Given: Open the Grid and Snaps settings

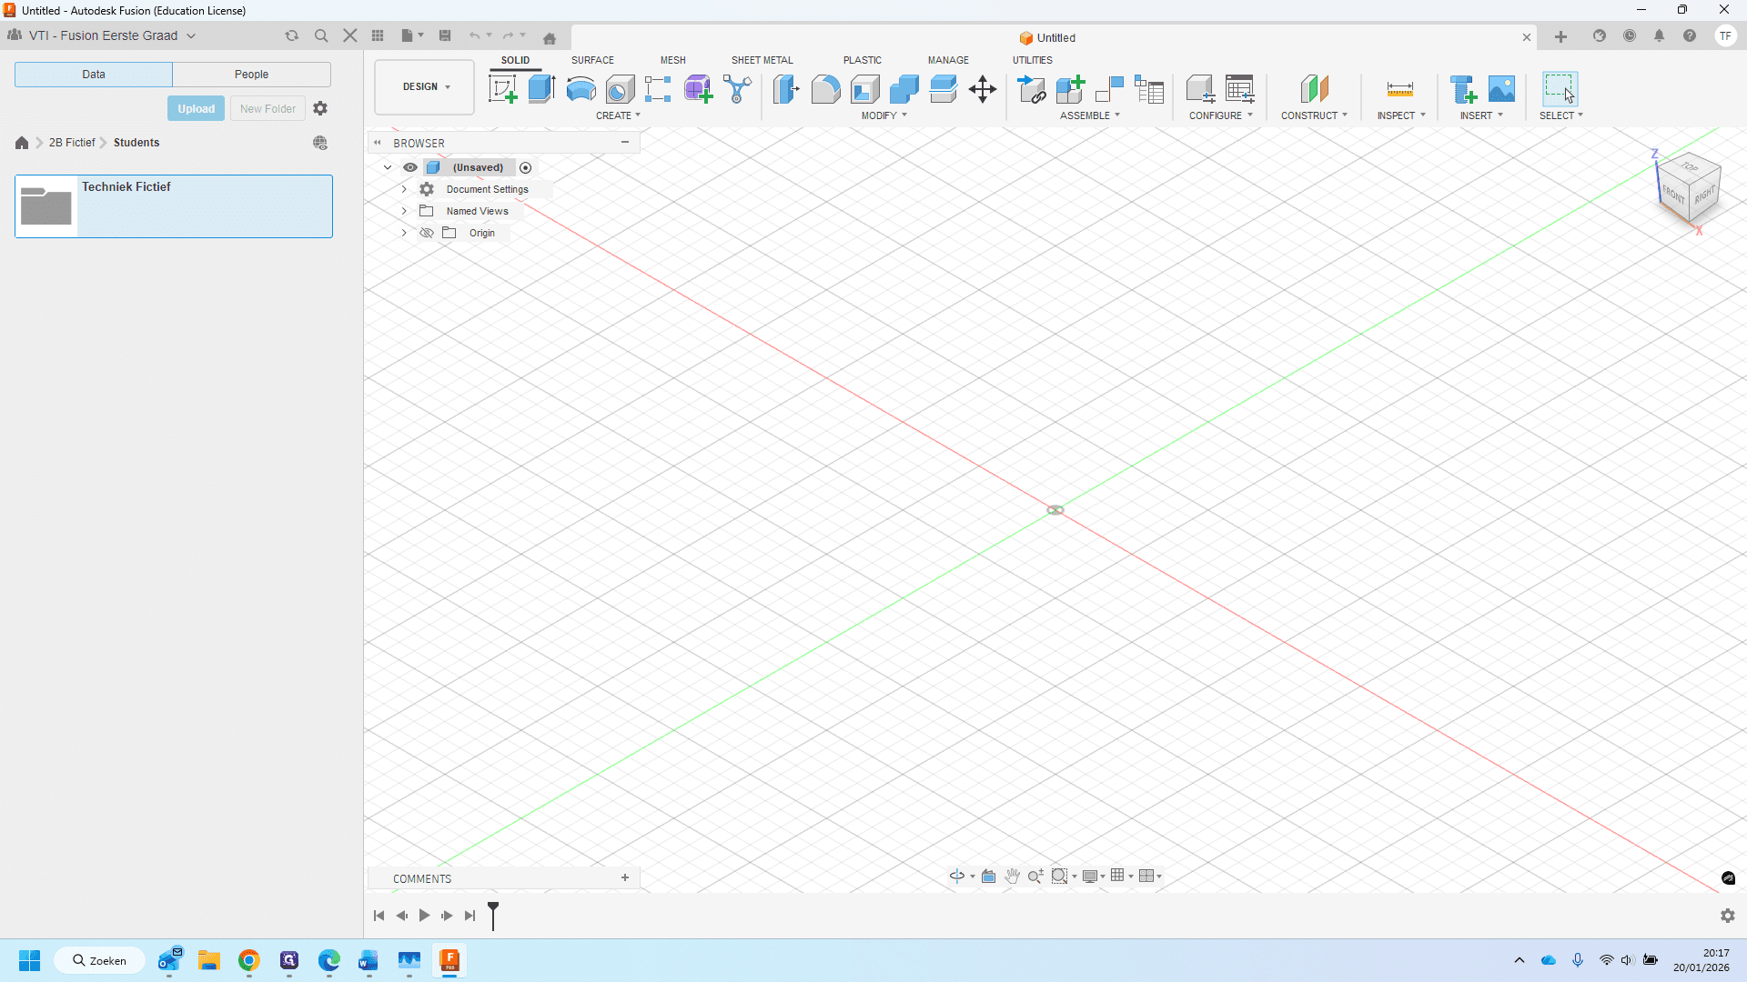Looking at the screenshot, I should (x=1121, y=876).
